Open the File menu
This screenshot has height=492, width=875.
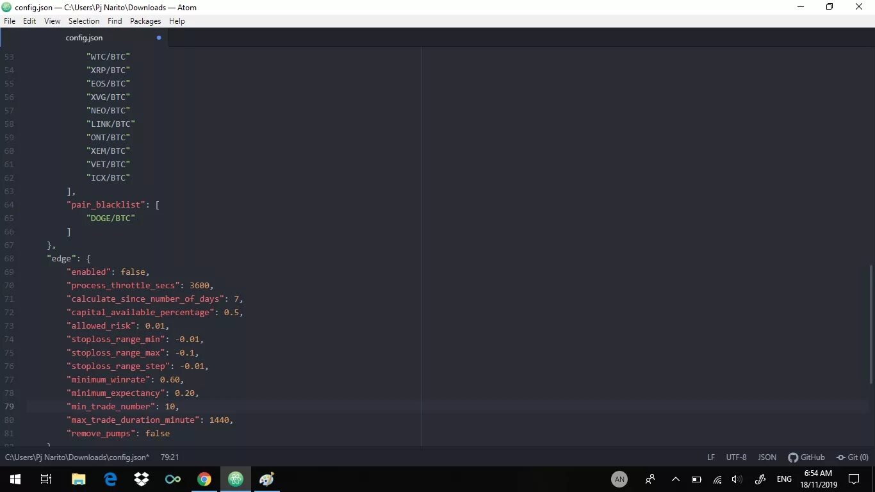[10, 21]
